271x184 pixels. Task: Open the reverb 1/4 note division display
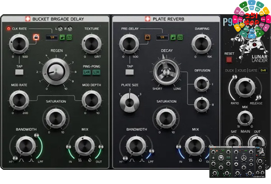click(x=162, y=37)
